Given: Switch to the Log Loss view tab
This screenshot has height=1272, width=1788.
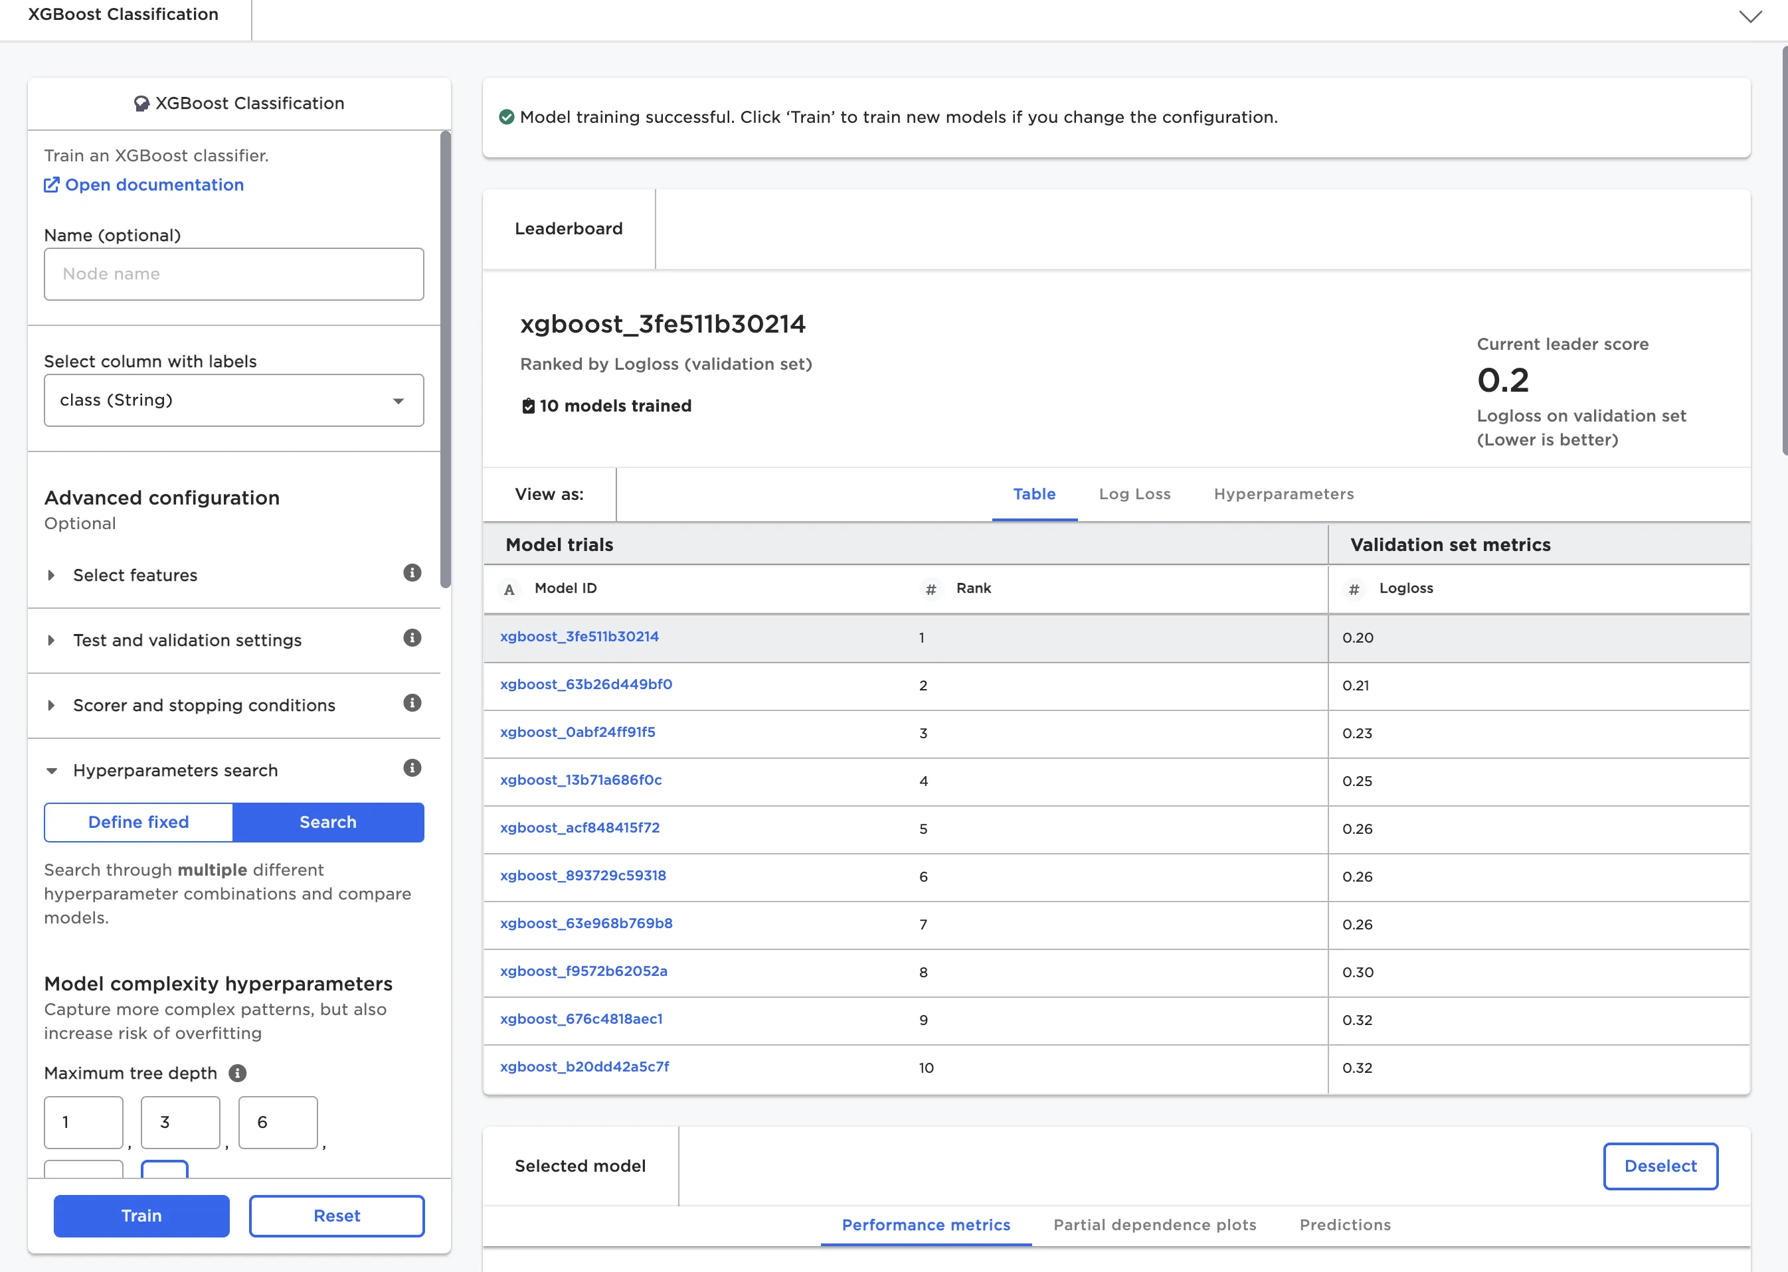Looking at the screenshot, I should 1134,494.
